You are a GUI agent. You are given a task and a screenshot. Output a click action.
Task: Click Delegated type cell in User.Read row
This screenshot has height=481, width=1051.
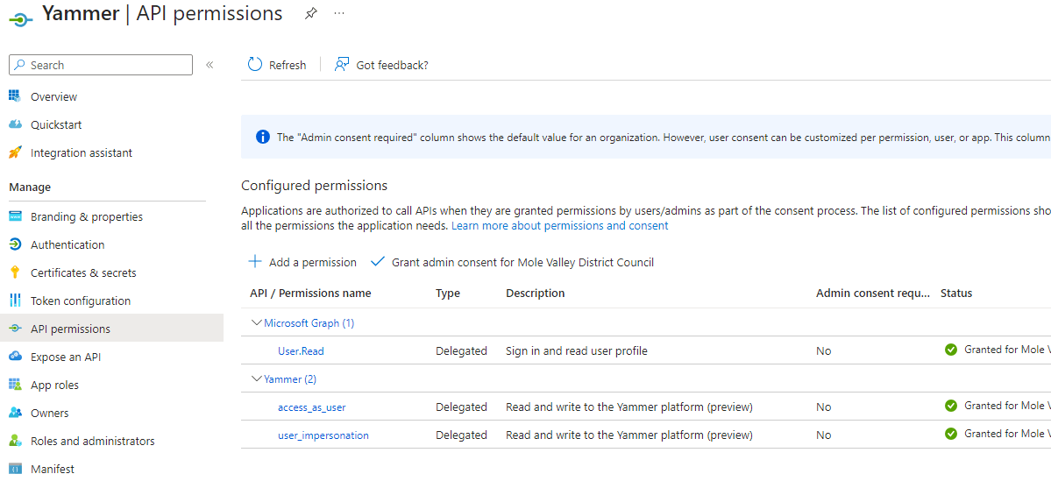(x=461, y=350)
